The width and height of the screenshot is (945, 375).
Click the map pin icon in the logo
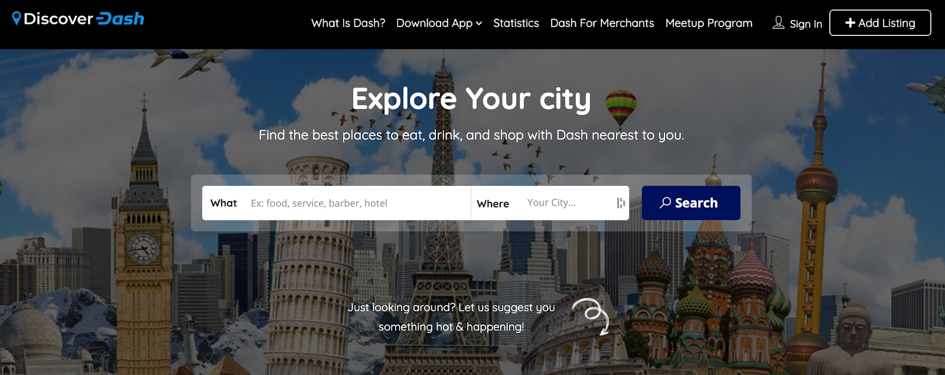(x=17, y=18)
